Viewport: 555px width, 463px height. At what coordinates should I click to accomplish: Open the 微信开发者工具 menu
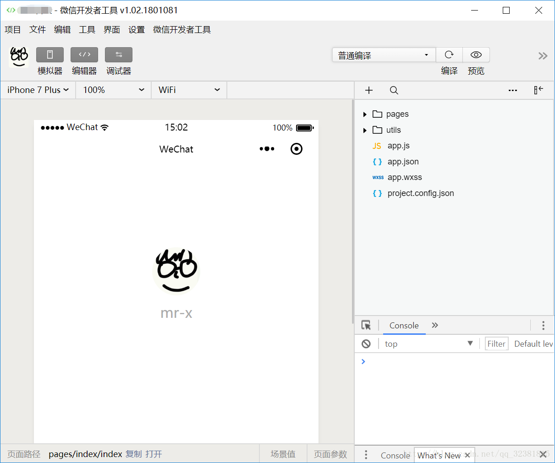coord(182,30)
